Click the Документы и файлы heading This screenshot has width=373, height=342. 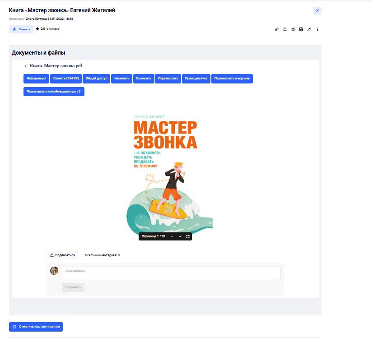click(38, 53)
